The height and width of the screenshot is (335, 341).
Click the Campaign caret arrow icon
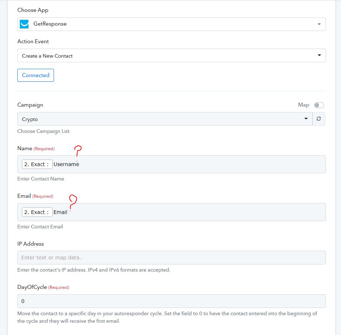[x=306, y=119]
